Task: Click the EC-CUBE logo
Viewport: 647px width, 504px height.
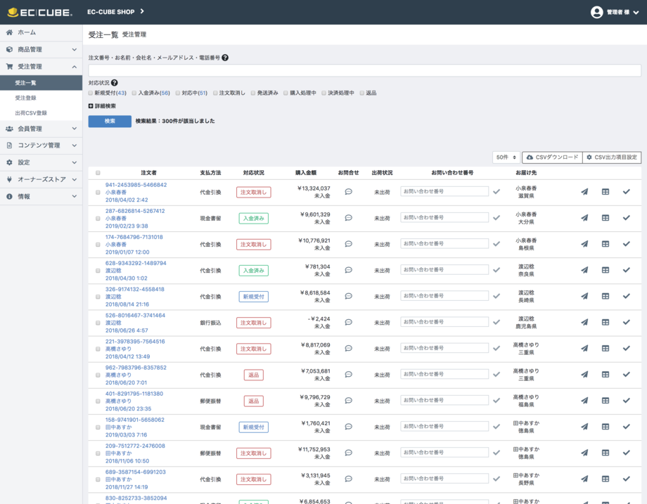Action: [40, 13]
